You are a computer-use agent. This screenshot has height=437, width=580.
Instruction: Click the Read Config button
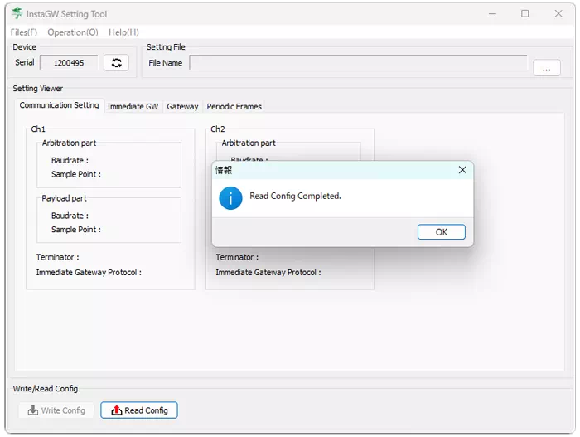139,410
